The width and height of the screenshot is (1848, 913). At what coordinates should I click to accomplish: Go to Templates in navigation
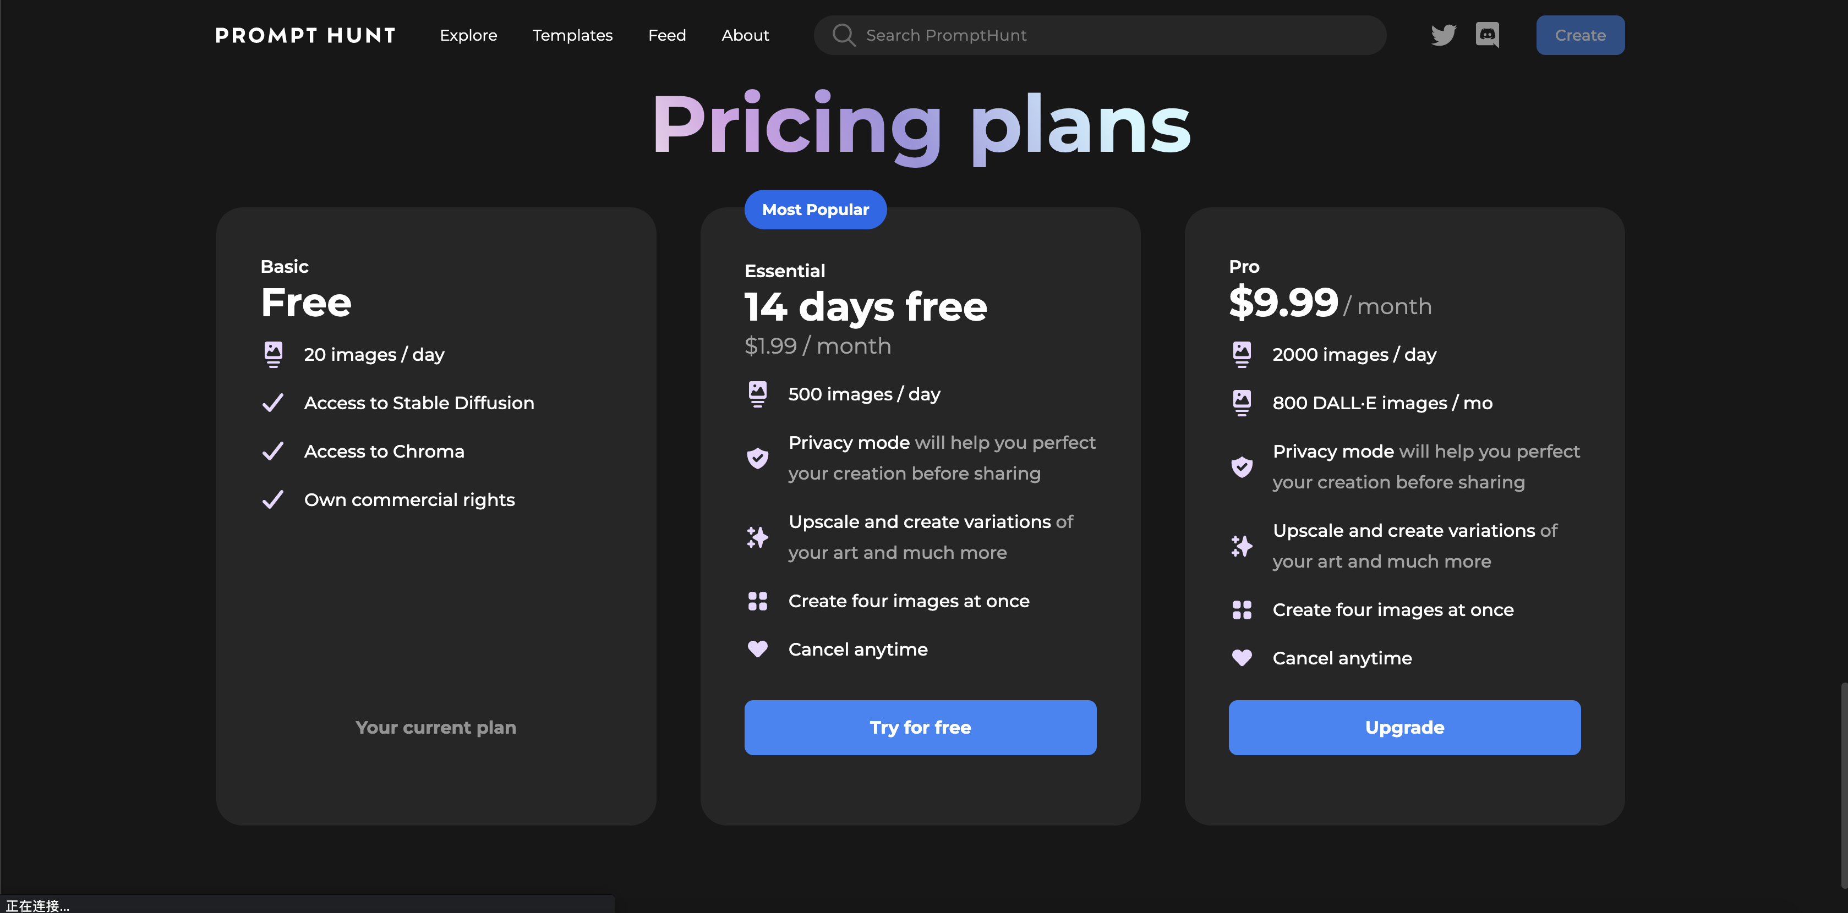(572, 35)
